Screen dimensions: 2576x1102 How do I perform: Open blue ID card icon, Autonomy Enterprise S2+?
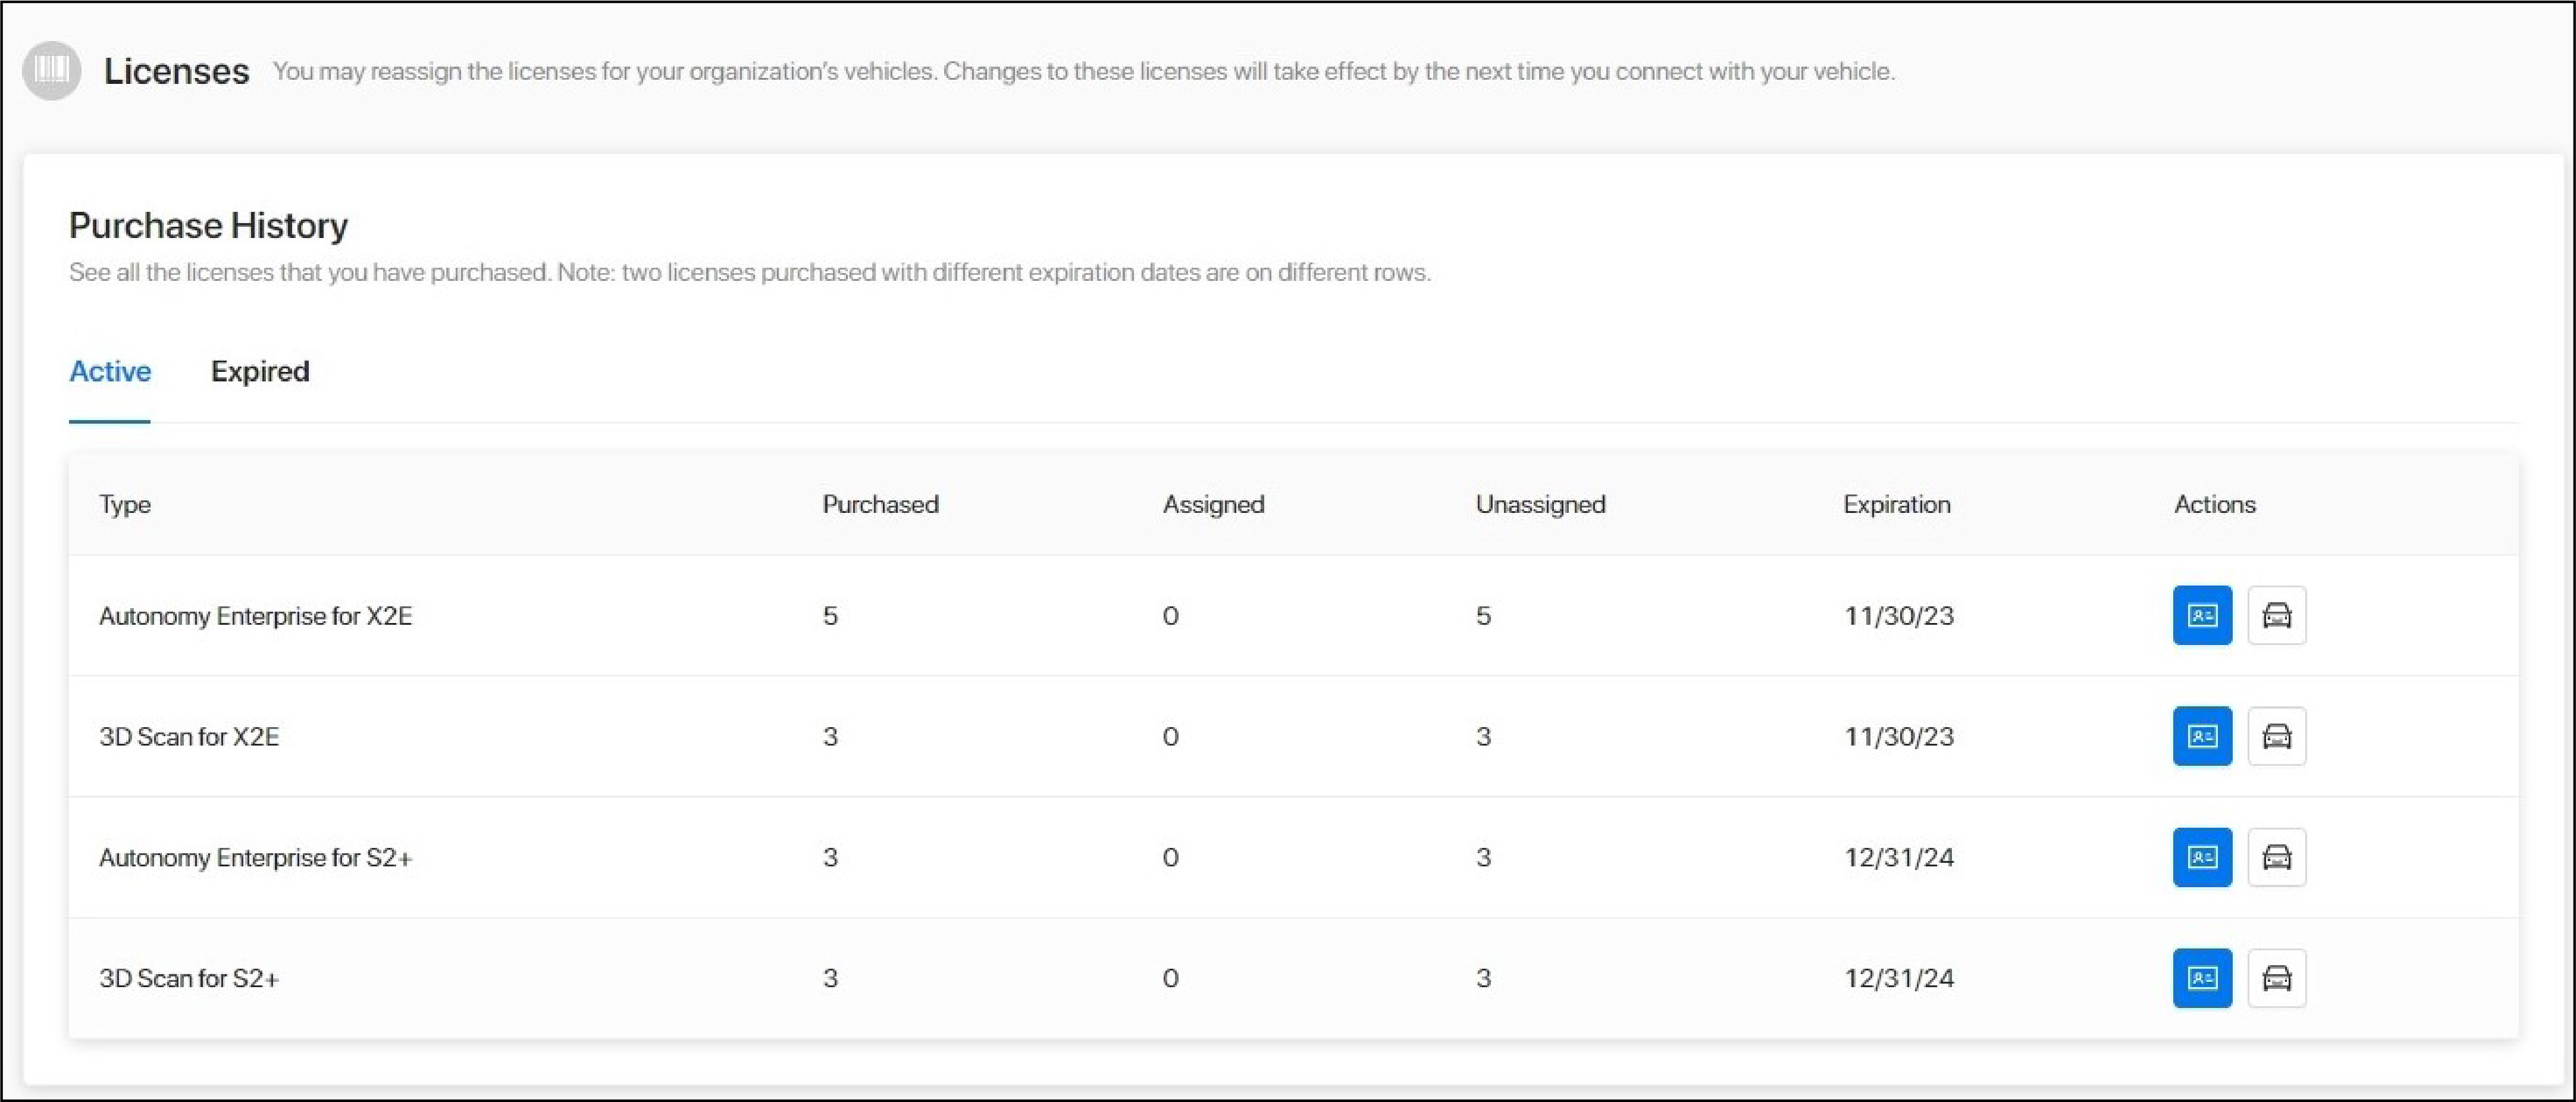[x=2202, y=857]
